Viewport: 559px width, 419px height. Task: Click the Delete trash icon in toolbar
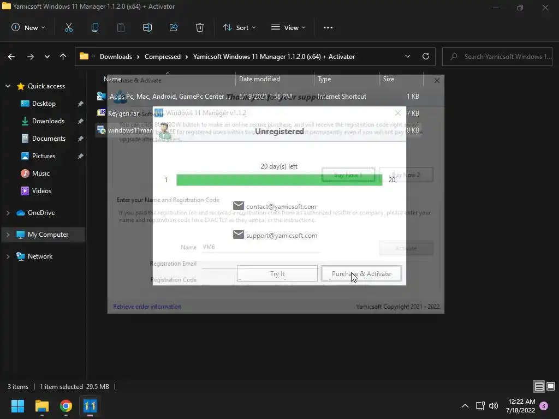200,27
